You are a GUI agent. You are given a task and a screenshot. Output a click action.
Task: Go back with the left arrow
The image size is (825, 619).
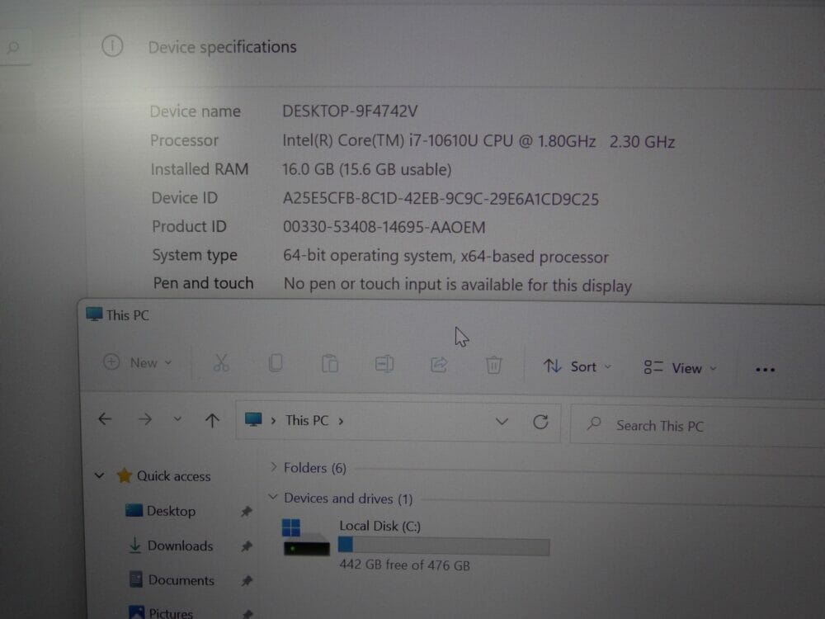click(105, 419)
